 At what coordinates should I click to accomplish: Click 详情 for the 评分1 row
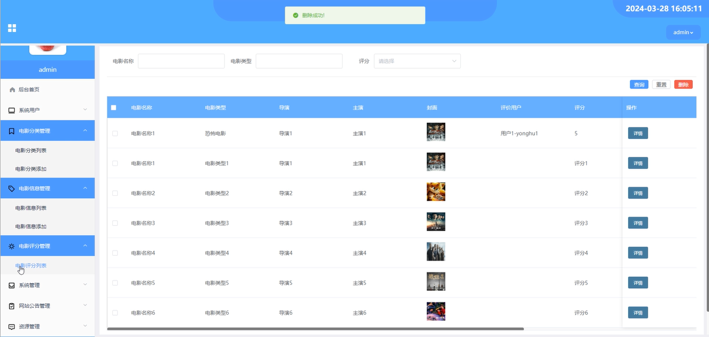click(x=638, y=163)
